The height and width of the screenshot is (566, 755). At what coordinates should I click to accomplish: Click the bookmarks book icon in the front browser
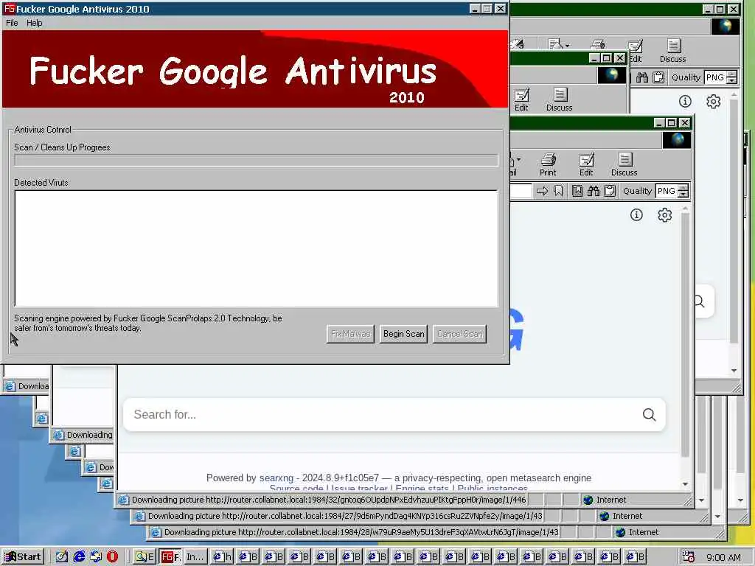click(x=577, y=191)
